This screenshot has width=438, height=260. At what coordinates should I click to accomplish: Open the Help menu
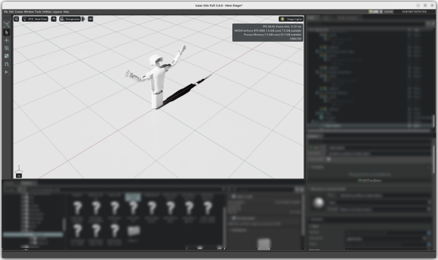66,12
